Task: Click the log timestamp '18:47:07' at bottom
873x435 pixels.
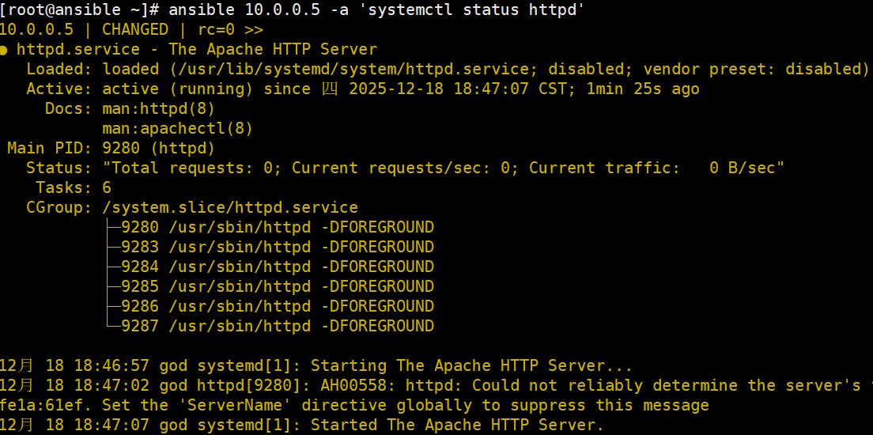Action: (111, 426)
